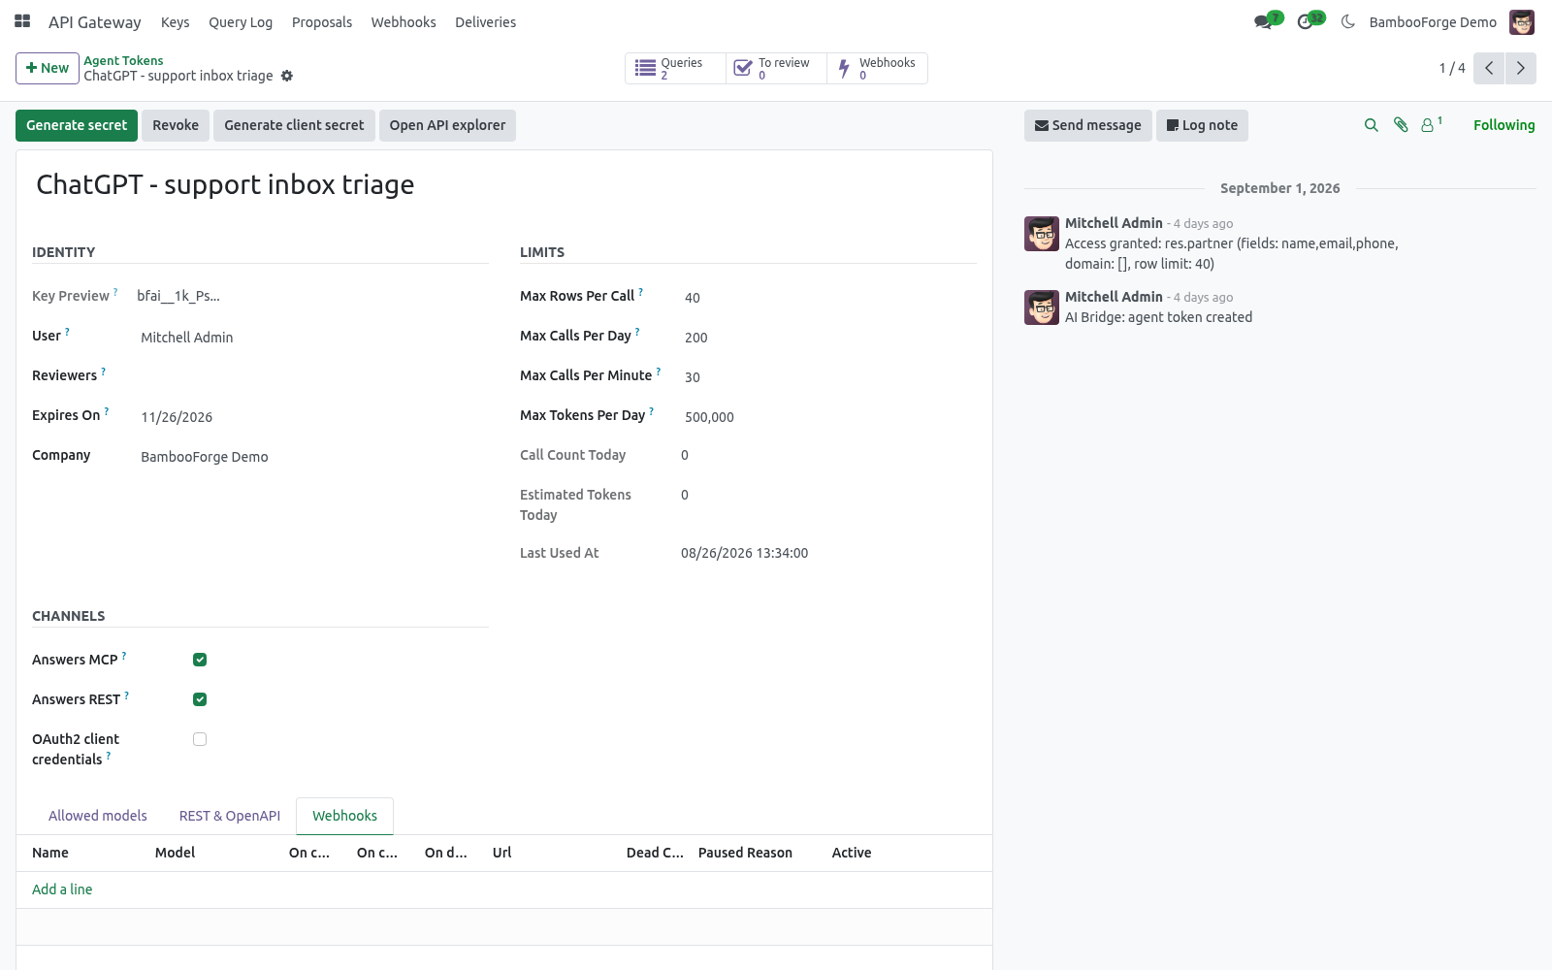Screen dimensions: 1552x970
Task: Search messages in chatter
Action: pos(1371,125)
